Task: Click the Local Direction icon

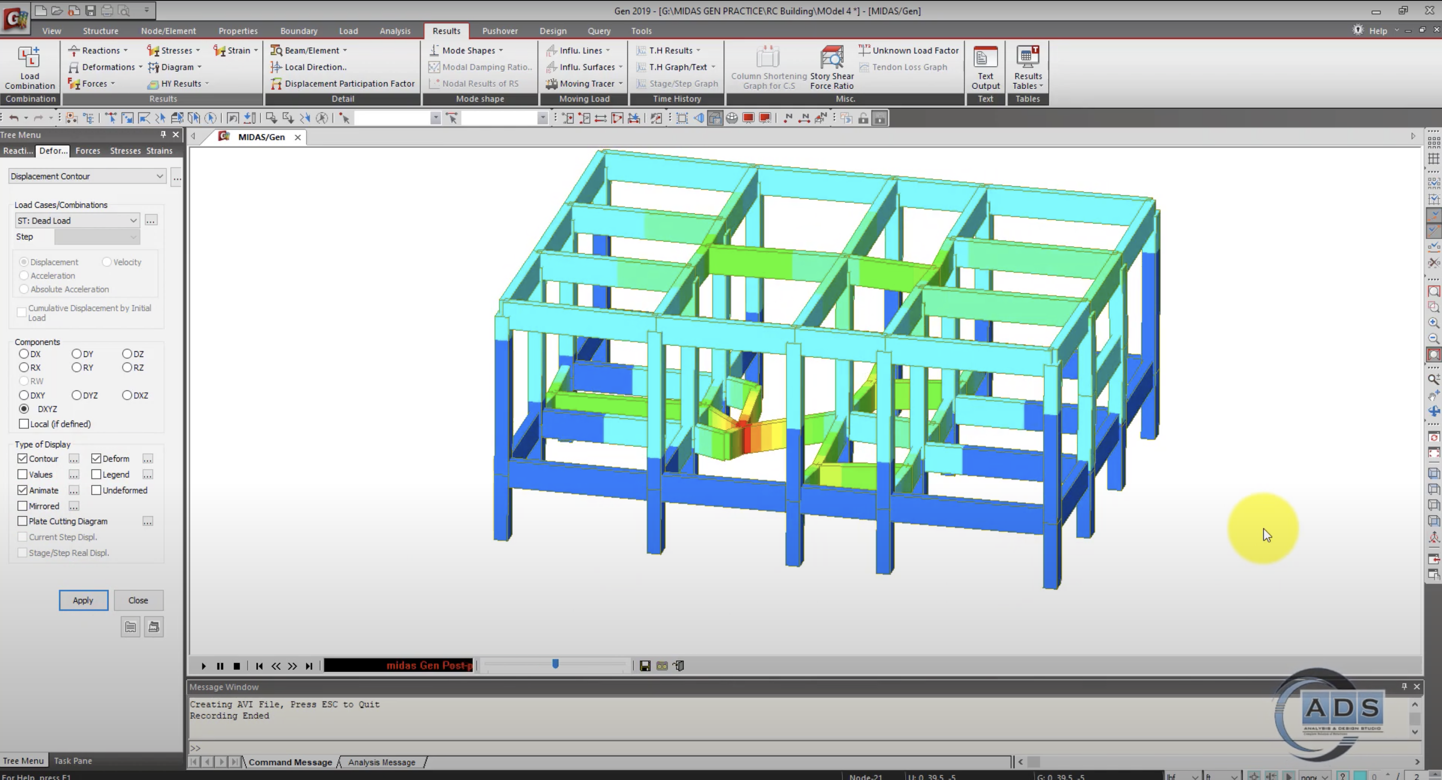Action: [x=276, y=67]
